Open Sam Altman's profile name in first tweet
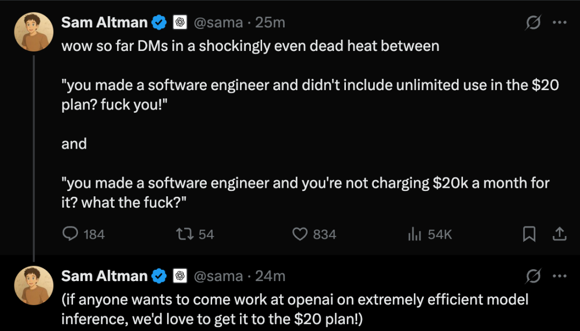580x331 pixels. 104,23
